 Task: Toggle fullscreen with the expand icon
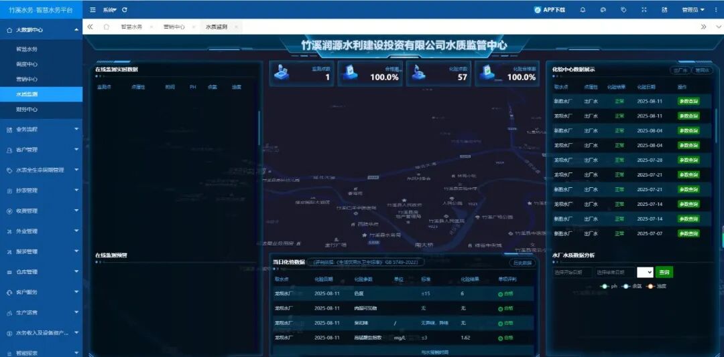coord(644,9)
